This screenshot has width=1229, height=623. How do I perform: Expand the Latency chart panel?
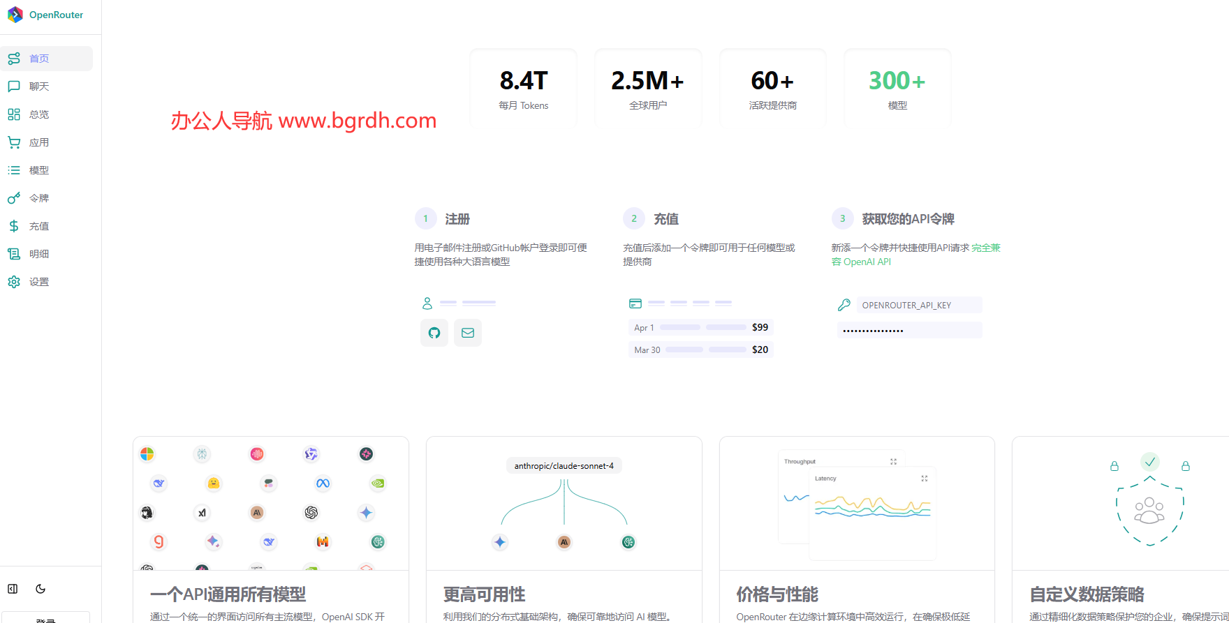tap(924, 479)
